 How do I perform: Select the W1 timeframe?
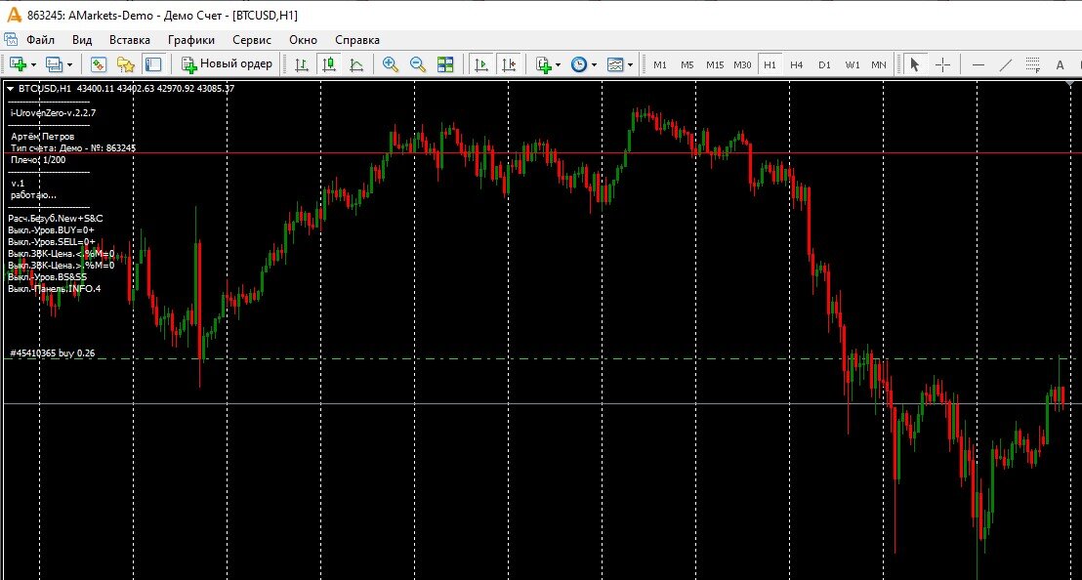coord(853,64)
